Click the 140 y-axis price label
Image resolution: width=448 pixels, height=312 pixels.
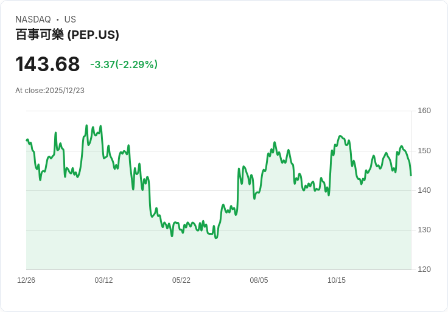pyautogui.click(x=424, y=190)
